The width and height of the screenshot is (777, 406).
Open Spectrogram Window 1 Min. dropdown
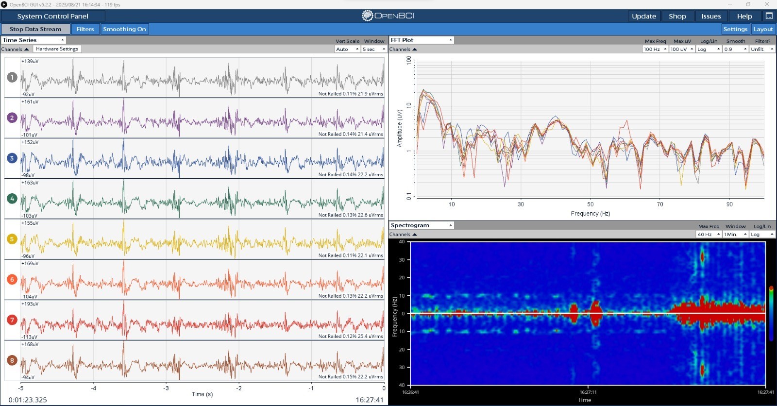click(x=735, y=234)
